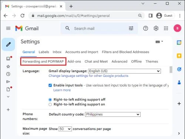Screen dimensions: 185x139
Task: Go to Inbox in the left sidebar
Action: point(8,59)
